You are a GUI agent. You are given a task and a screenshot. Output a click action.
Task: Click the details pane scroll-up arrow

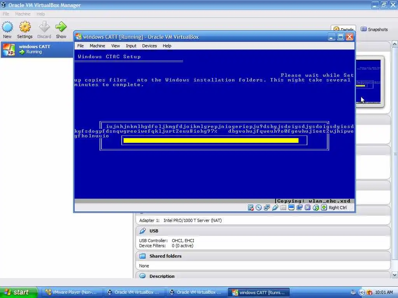tap(395, 44)
